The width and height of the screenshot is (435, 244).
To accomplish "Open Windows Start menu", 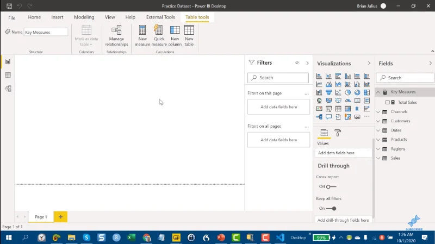I will coord(9,237).
